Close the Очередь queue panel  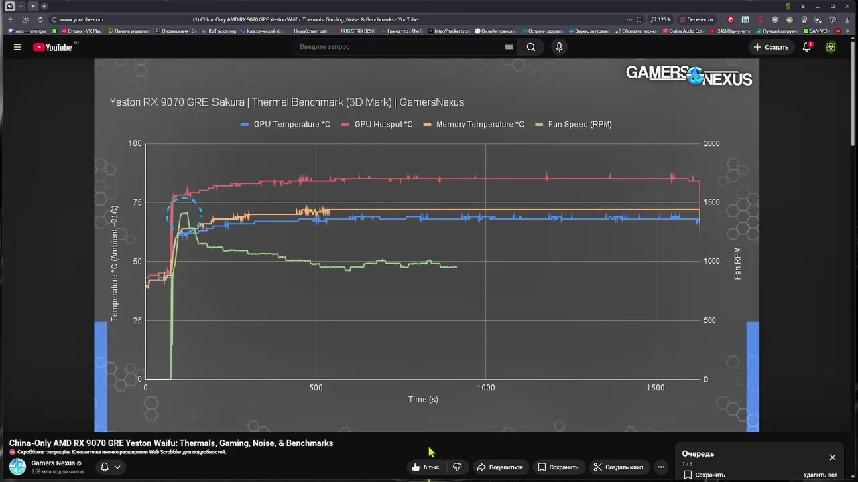click(833, 457)
